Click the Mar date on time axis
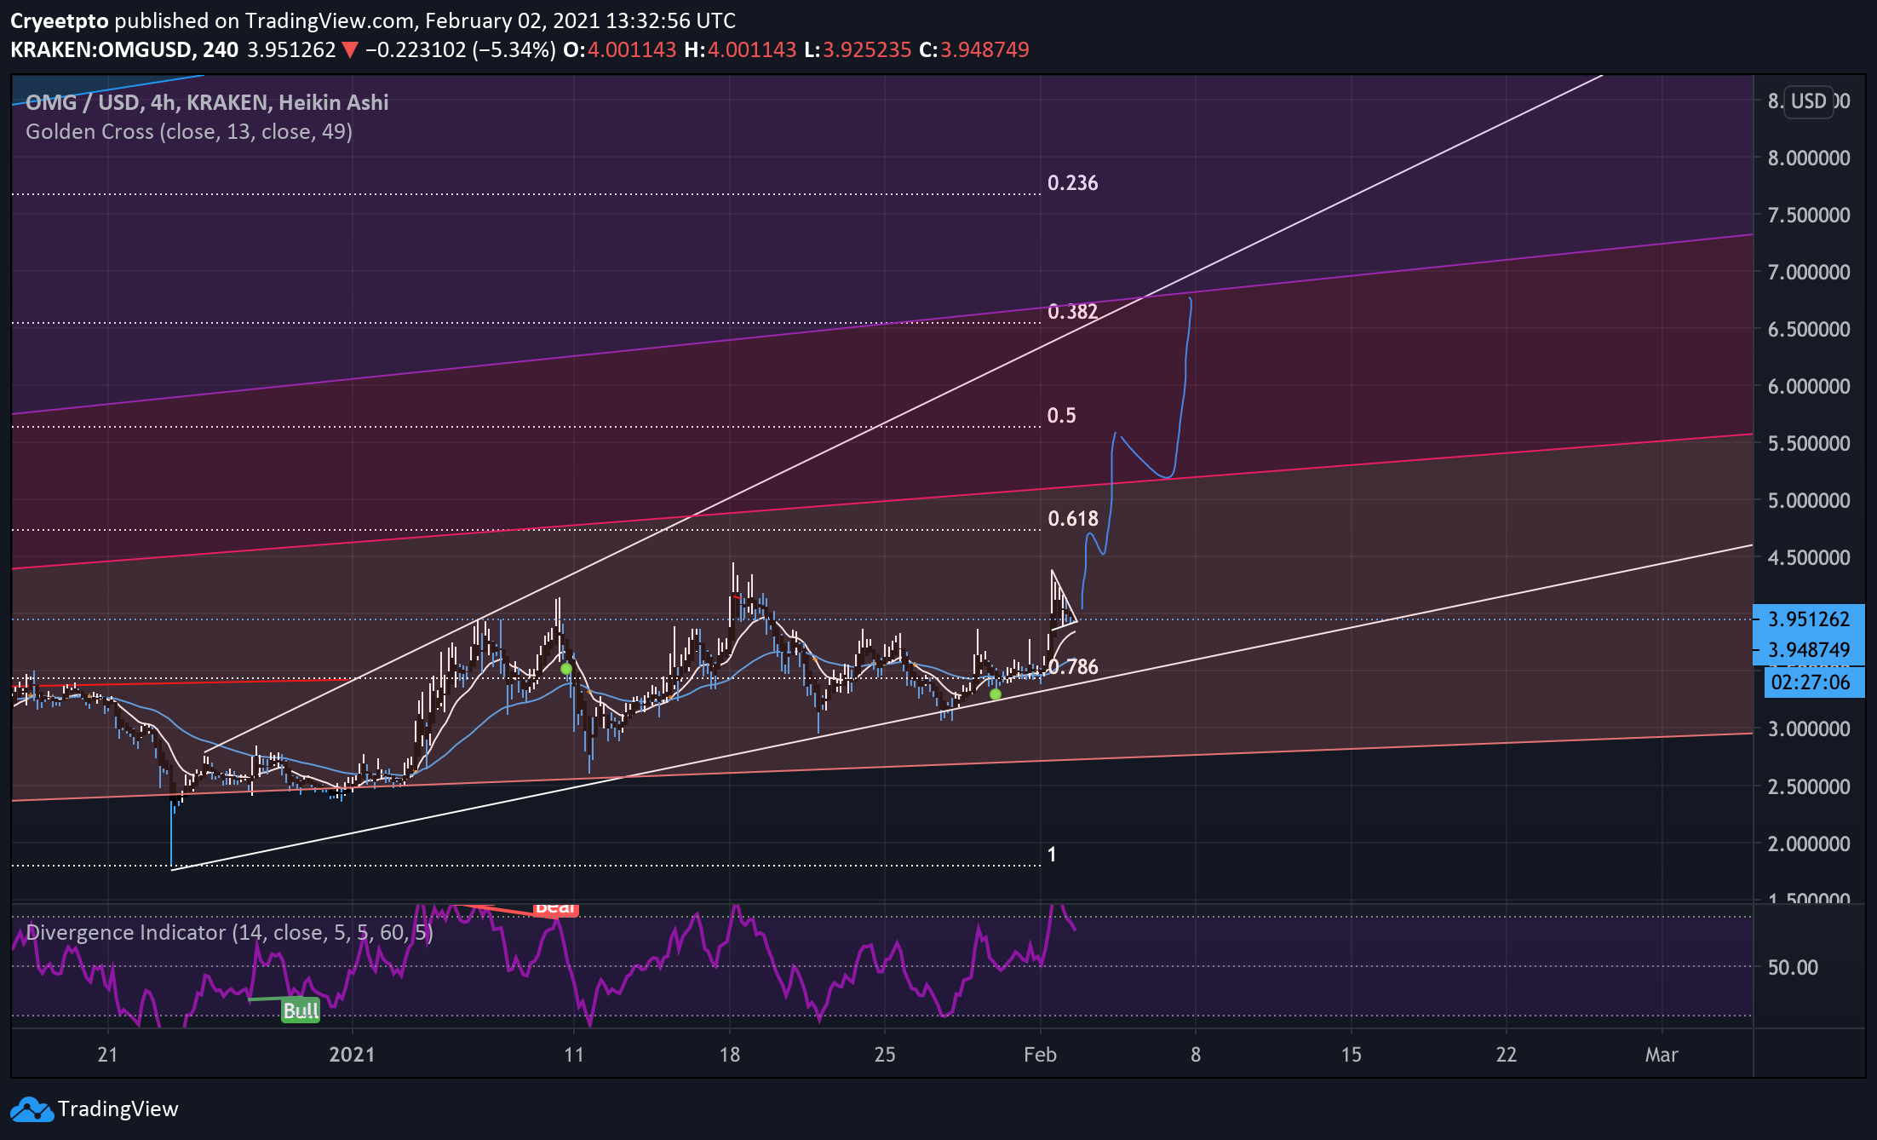This screenshot has width=1877, height=1140. click(x=1662, y=1055)
